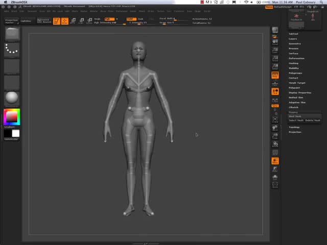Click right-shelf Move view icon
This screenshot has width=327, height=245.
[x=275, y=128]
